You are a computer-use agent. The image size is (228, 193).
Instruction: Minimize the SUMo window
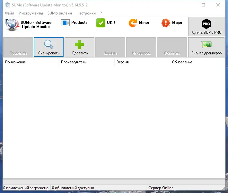click(189, 5)
